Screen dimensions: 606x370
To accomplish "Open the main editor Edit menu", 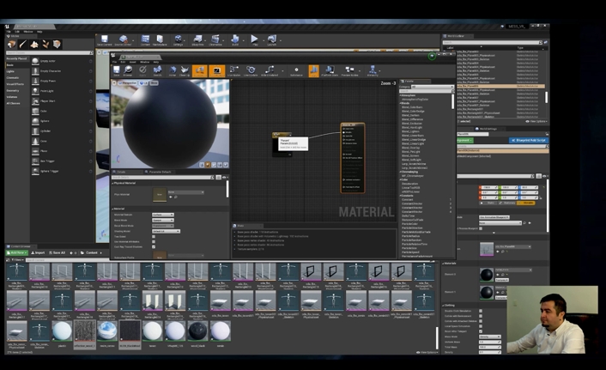I will [17, 32].
